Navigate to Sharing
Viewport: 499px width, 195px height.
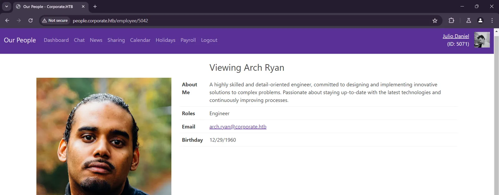tap(116, 40)
